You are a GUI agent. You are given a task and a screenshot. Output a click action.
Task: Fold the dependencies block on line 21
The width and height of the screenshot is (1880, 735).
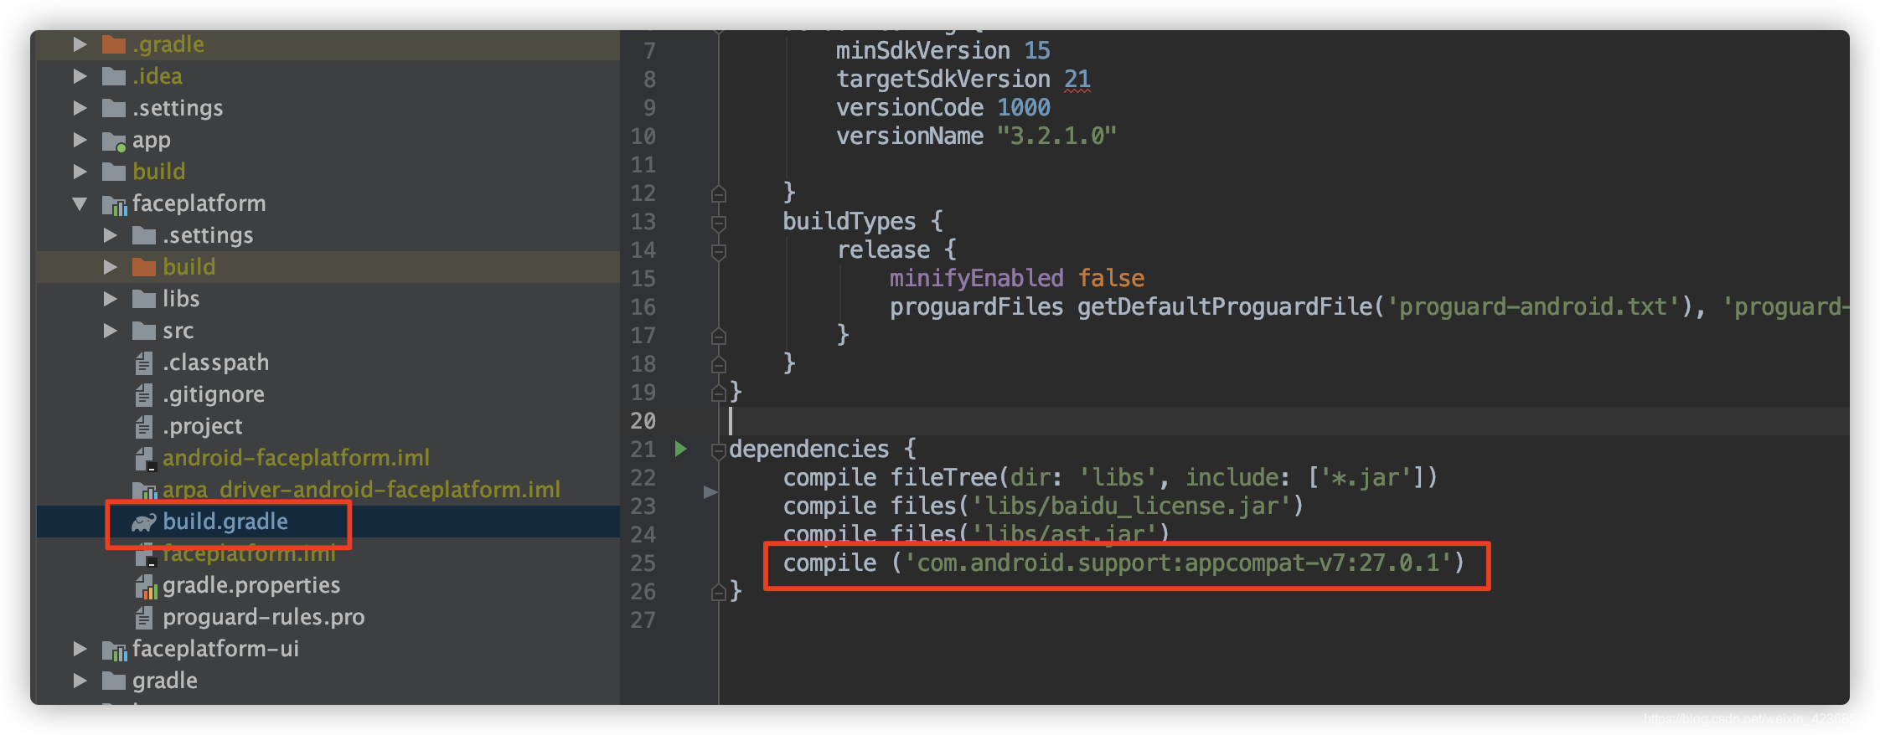coord(718,450)
